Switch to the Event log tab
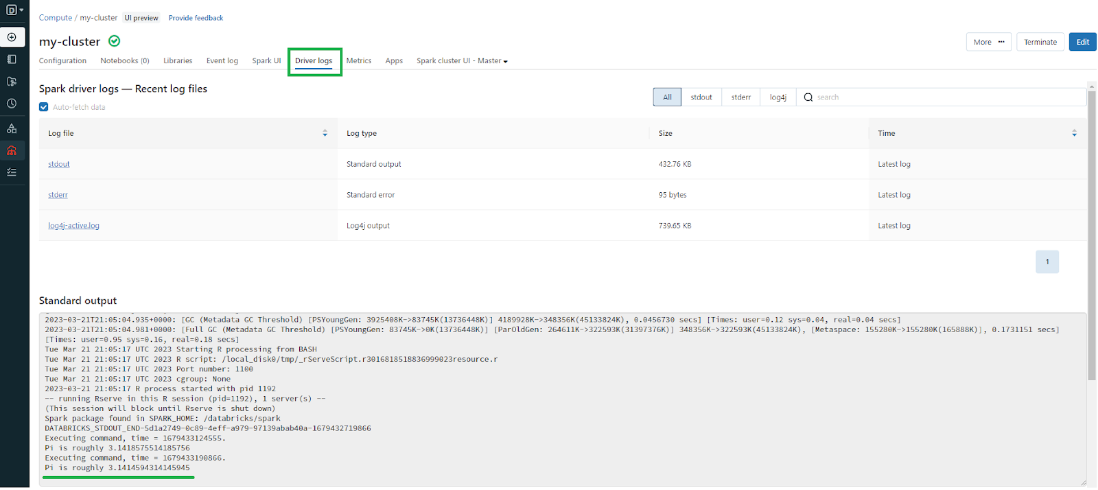This screenshot has width=1098, height=490. [x=222, y=61]
